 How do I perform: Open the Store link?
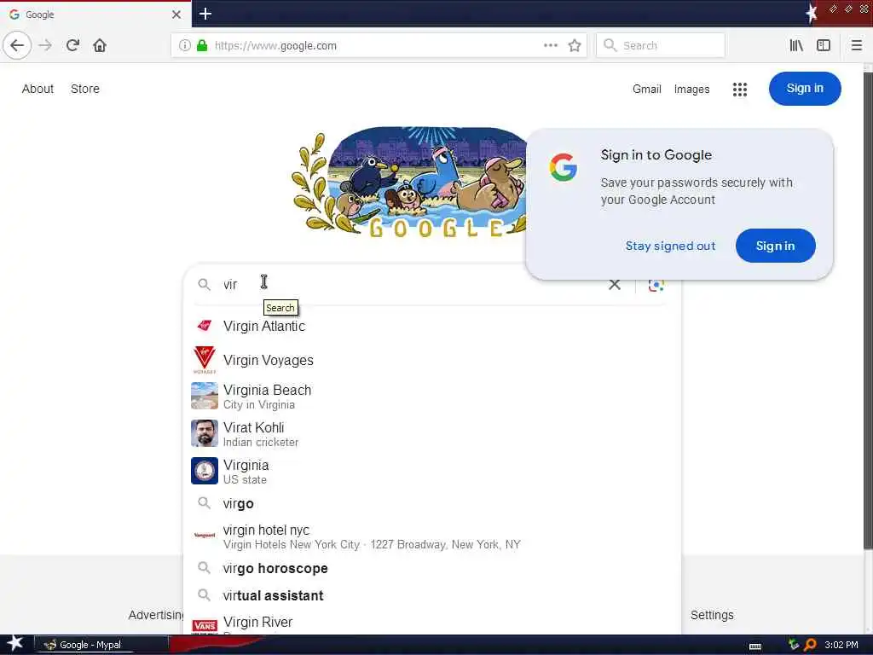85,89
